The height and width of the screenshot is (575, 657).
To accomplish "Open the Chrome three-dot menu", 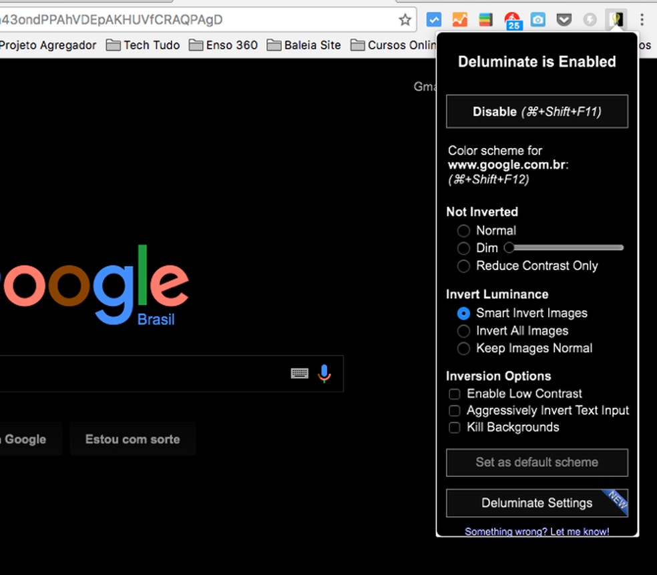I will tap(642, 19).
